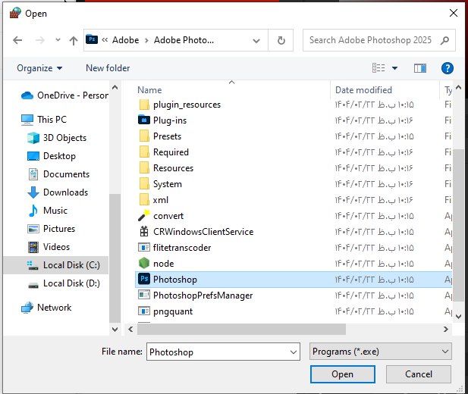
Task: Select the Photoshop Ps application icon
Action: point(144,279)
